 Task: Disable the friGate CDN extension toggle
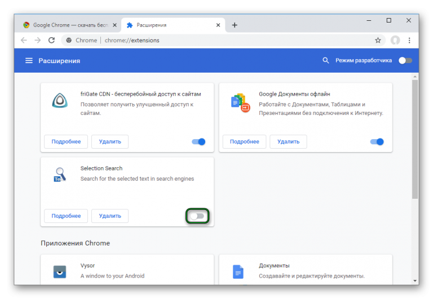tap(198, 142)
